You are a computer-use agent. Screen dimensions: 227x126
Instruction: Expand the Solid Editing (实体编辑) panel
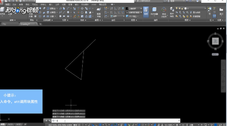pos(48,20)
